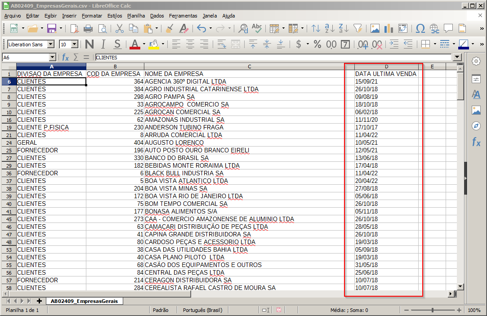This screenshot has width=487, height=316.
Task: Open the Dados menu
Action: (x=157, y=16)
